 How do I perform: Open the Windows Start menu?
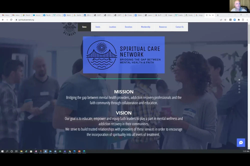[2, 151]
